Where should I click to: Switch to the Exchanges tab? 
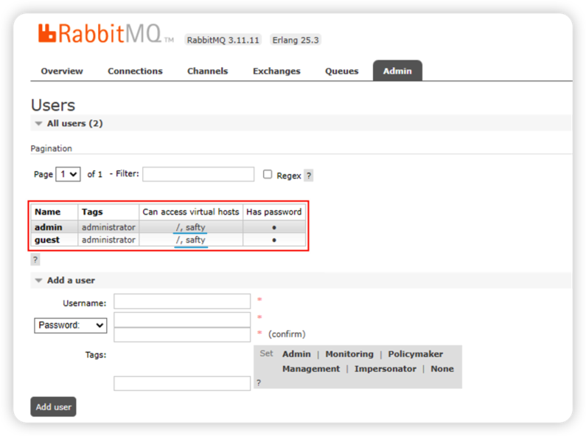point(276,71)
